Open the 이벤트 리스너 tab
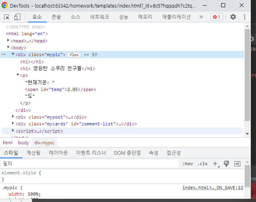Screen dimensions: 256x202 point(91,153)
